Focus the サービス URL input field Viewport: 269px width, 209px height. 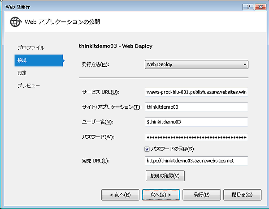[196, 92]
